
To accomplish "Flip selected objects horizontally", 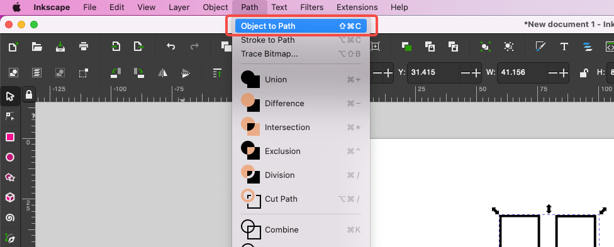I will [x=162, y=72].
